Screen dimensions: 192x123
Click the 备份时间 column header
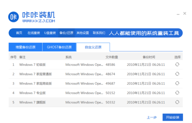[x=149, y=57]
